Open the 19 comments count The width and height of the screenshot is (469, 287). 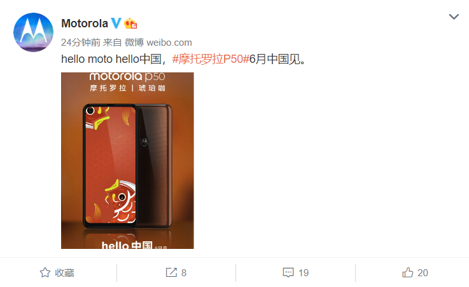(304, 272)
